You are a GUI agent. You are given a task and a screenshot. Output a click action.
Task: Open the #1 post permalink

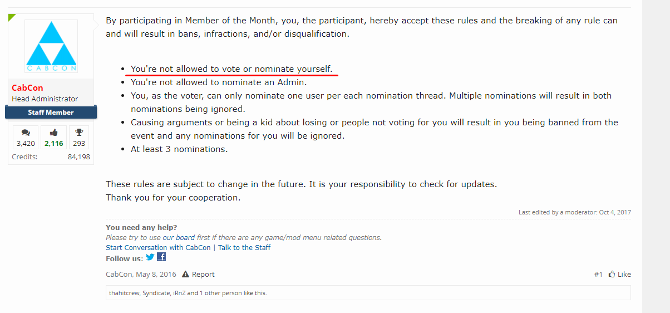pos(598,274)
